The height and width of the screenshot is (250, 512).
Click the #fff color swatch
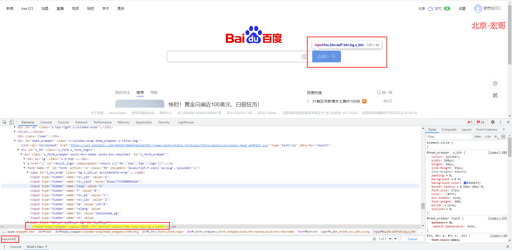[x=446, y=194]
